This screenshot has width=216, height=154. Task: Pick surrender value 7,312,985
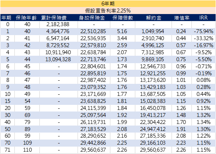pyautogui.click(x=153, y=53)
